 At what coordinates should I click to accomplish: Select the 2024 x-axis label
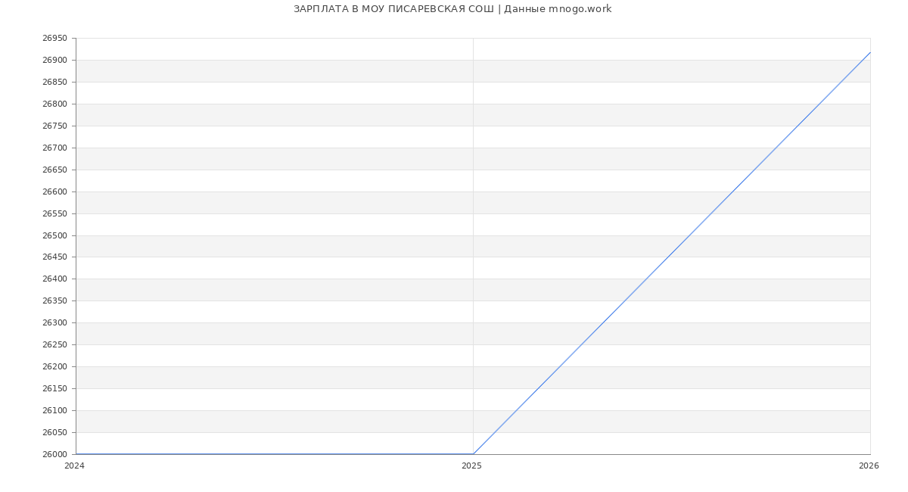coord(74,466)
